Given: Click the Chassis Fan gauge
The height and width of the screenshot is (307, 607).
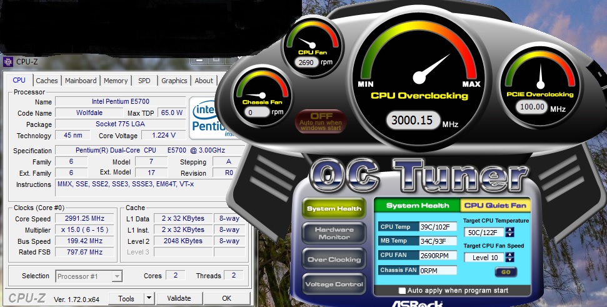Looking at the screenshot, I should (x=263, y=95).
